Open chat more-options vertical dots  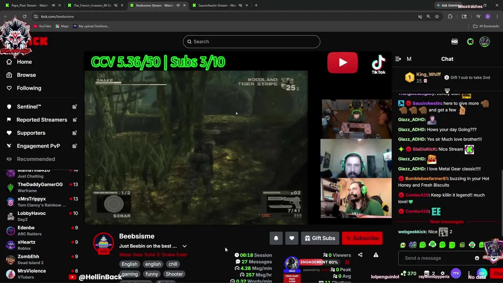click(x=469, y=274)
